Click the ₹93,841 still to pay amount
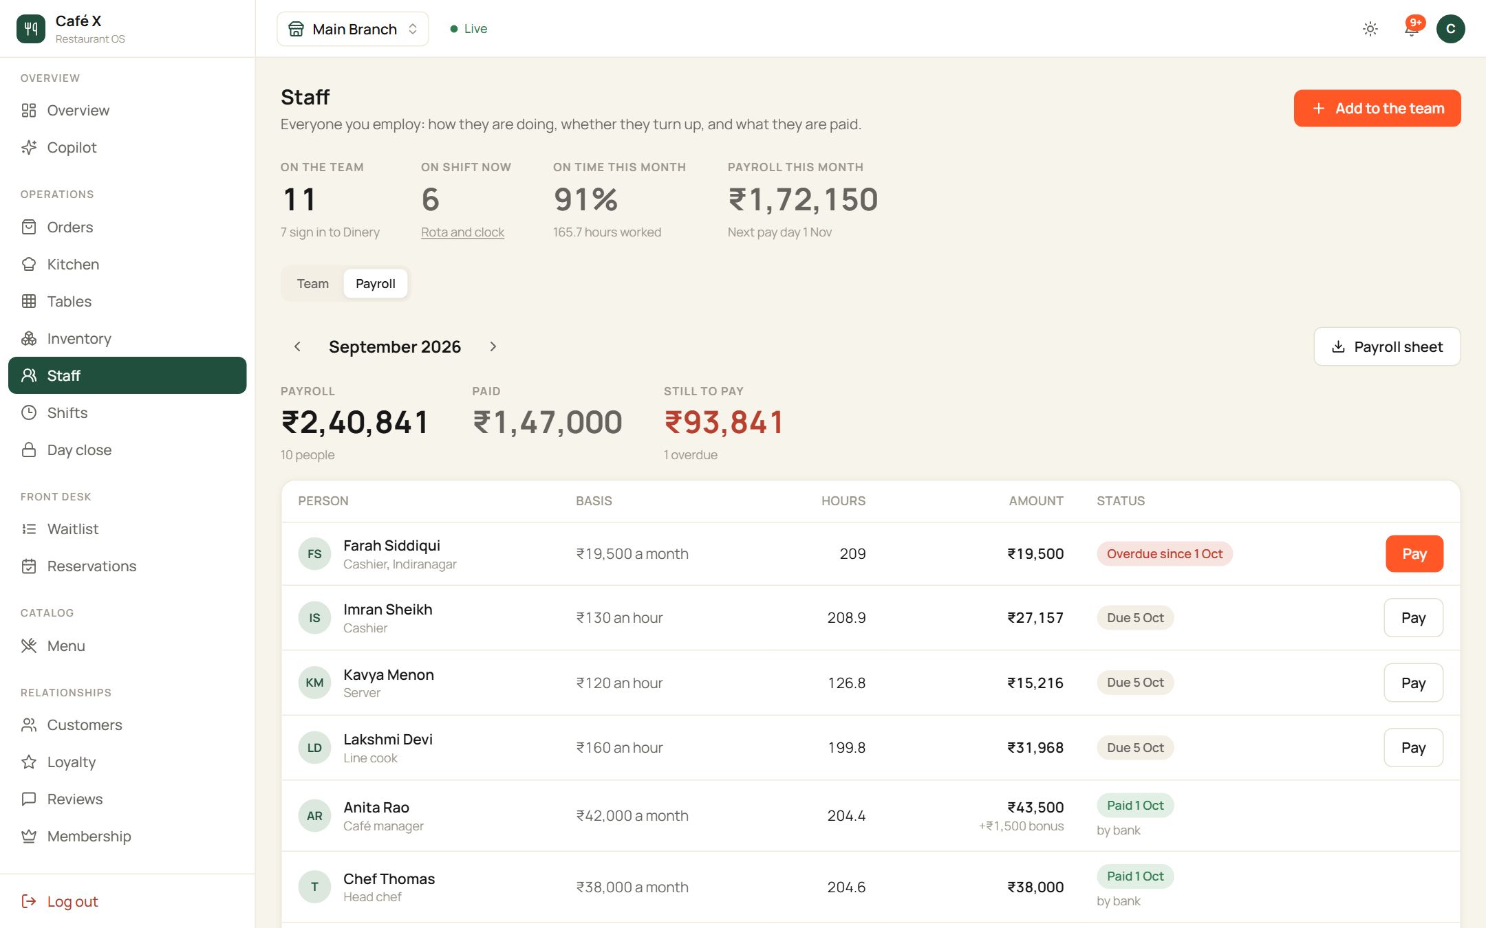The width and height of the screenshot is (1486, 928). [724, 422]
